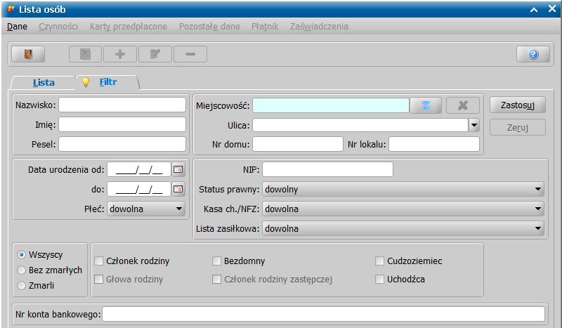Viewport: 562px width, 328px height.
Task: Check the Głowa rodziny checkbox
Action: pyautogui.click(x=98, y=279)
